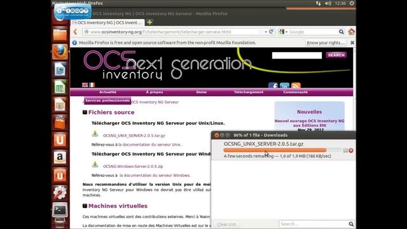
Task: Open LibreOffice Calc from launcher
Action: click(60, 87)
